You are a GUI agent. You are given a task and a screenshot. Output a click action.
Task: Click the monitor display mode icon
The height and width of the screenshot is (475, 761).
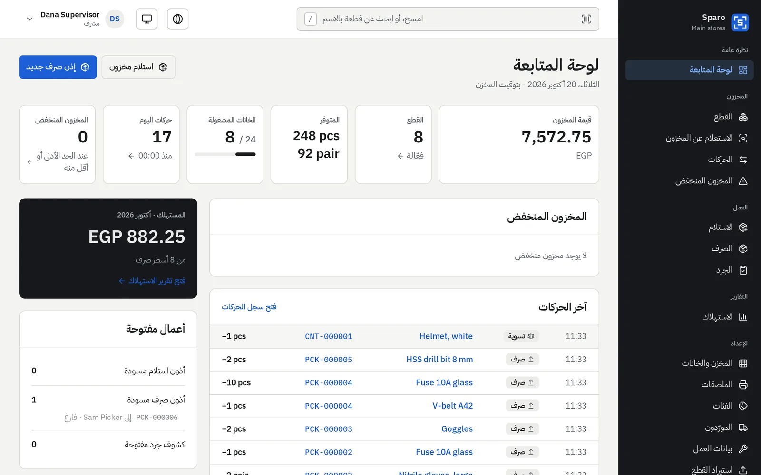coord(147,19)
